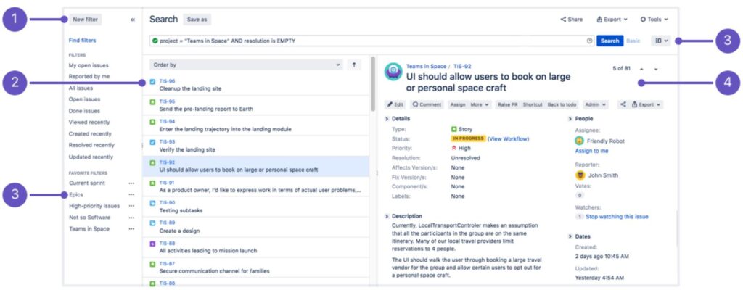Click the TIS-91 story type icon

click(x=152, y=183)
